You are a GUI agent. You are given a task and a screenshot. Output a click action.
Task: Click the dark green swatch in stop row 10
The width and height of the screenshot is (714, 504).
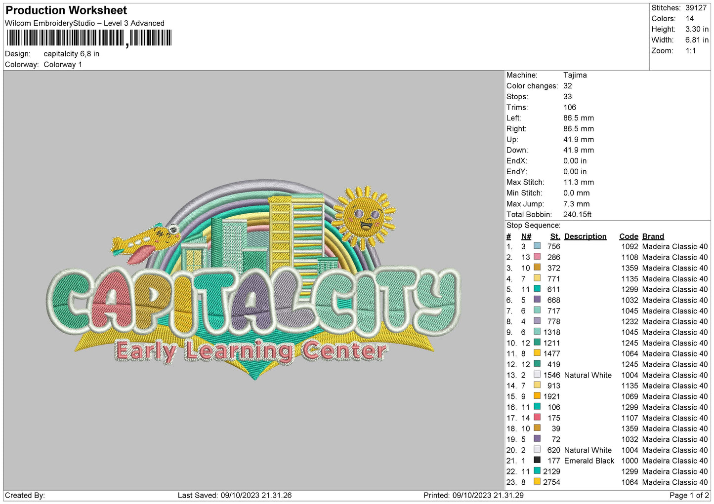537,342
